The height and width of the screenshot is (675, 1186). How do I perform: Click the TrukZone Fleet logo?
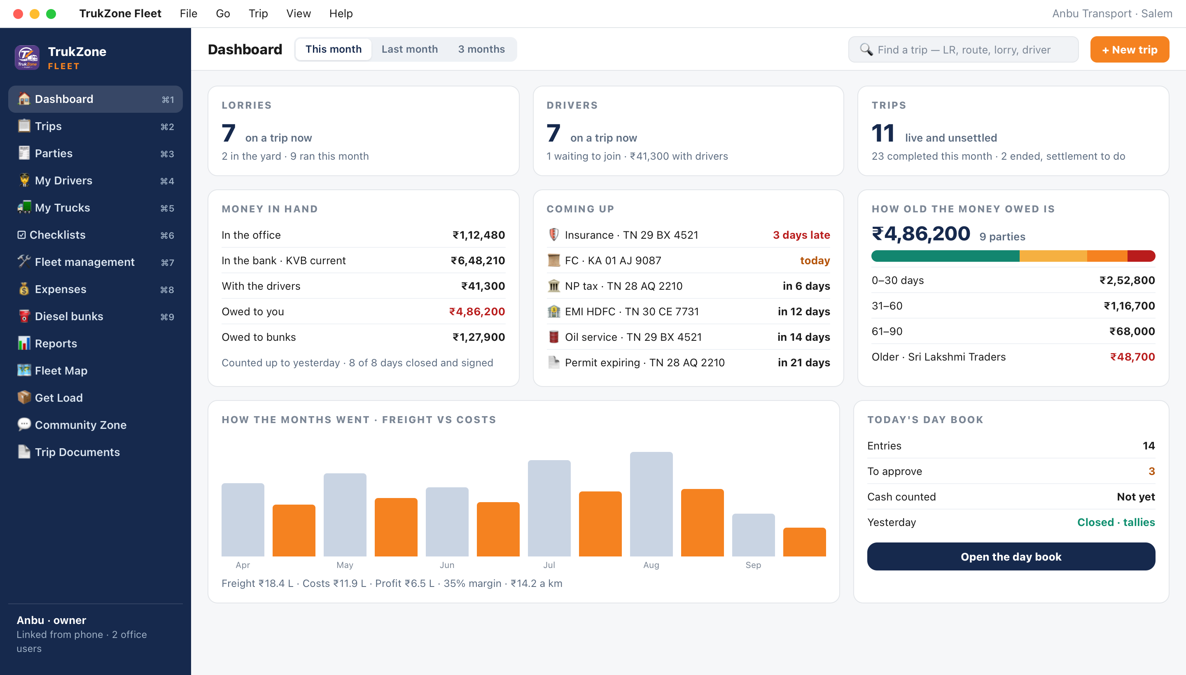[x=27, y=58]
